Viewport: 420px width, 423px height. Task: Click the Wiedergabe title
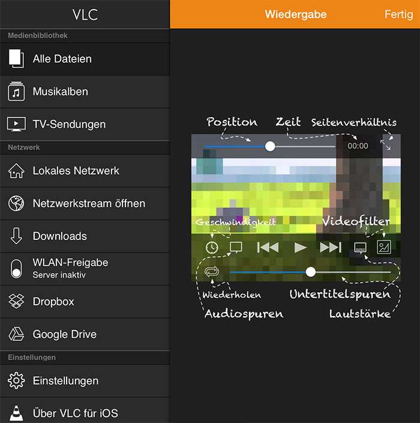296,14
